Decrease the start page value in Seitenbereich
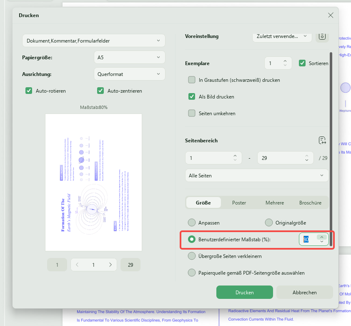The width and height of the screenshot is (351, 326). [x=235, y=160]
